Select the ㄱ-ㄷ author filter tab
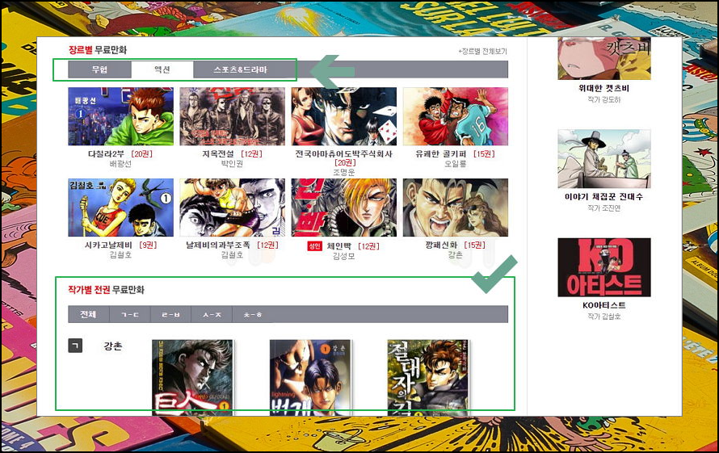This screenshot has height=453, width=719. (130, 315)
